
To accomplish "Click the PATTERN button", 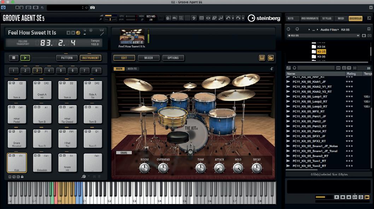I will pyautogui.click(x=67, y=58).
